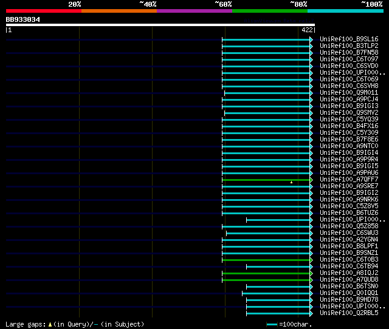Open hit UniRef100_C6SVD0
Screen dimensions: 389x329
click(x=349, y=66)
